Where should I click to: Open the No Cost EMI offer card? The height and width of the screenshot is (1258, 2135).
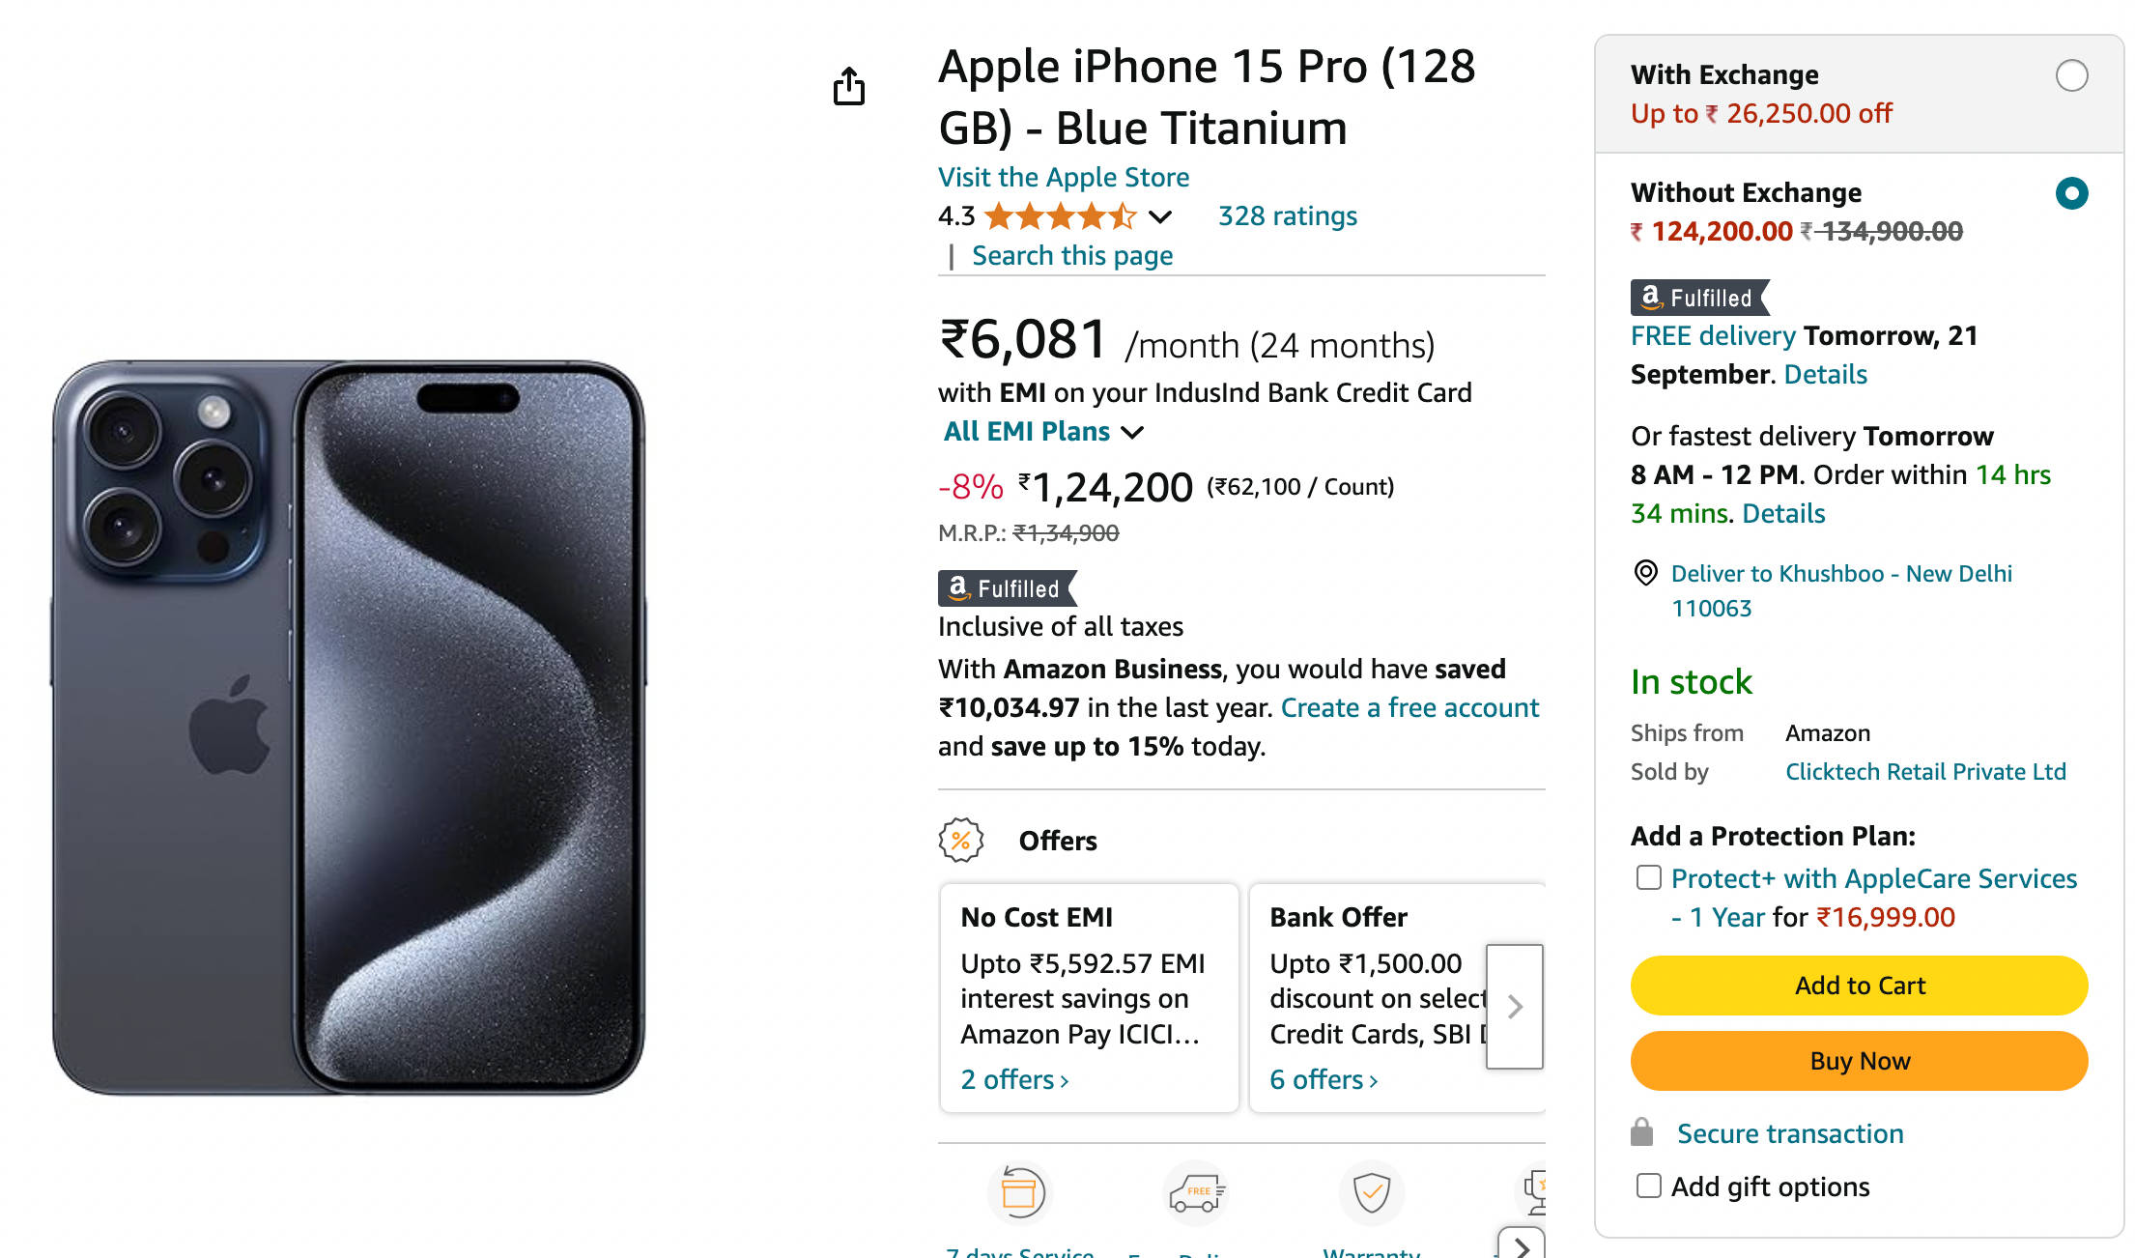coord(1089,997)
